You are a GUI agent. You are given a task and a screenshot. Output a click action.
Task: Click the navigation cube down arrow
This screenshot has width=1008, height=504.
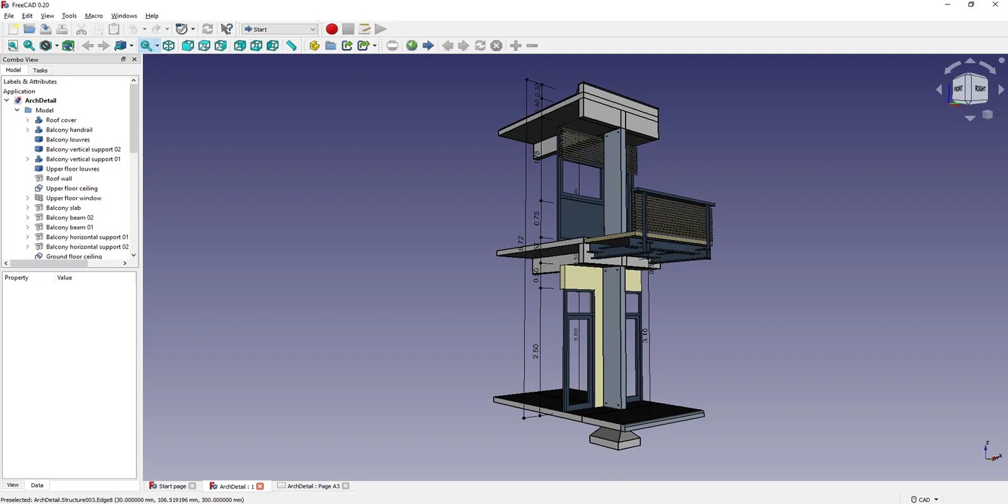point(970,118)
